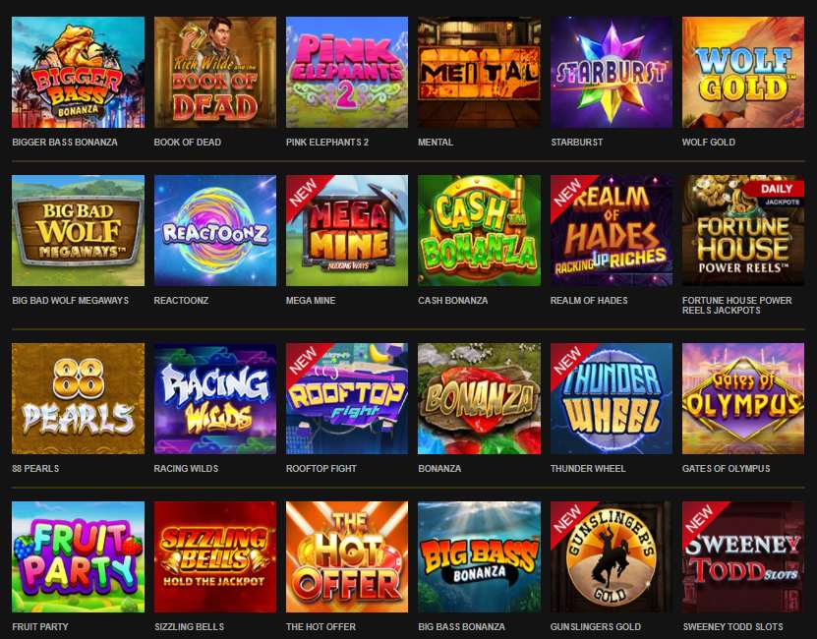Select the Pink Elephants 2 game image

(347, 72)
